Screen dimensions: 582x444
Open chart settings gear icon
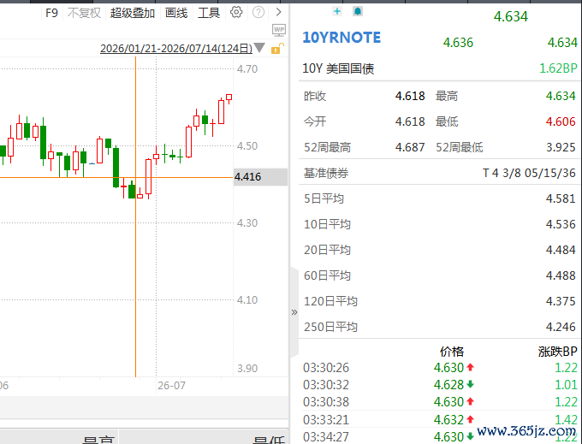pyautogui.click(x=236, y=12)
